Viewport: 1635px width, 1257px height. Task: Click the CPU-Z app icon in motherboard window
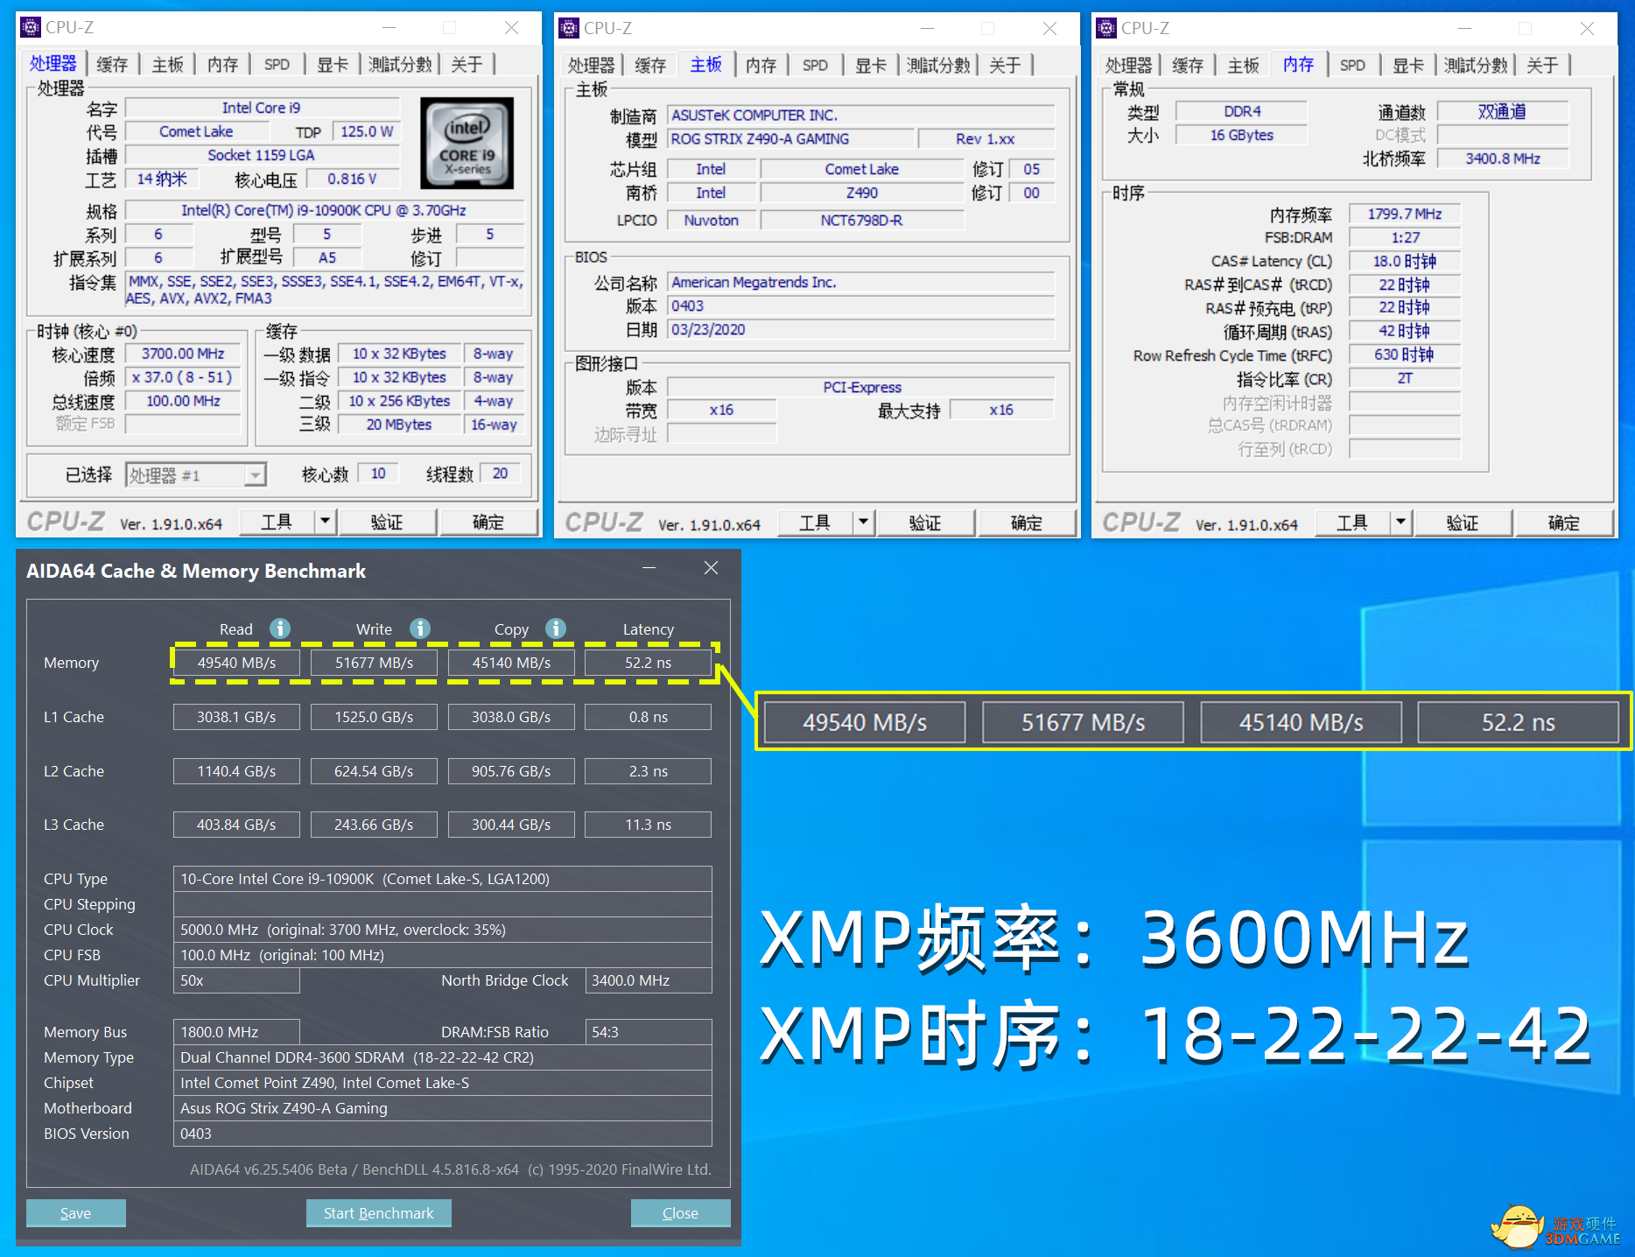[x=569, y=28]
